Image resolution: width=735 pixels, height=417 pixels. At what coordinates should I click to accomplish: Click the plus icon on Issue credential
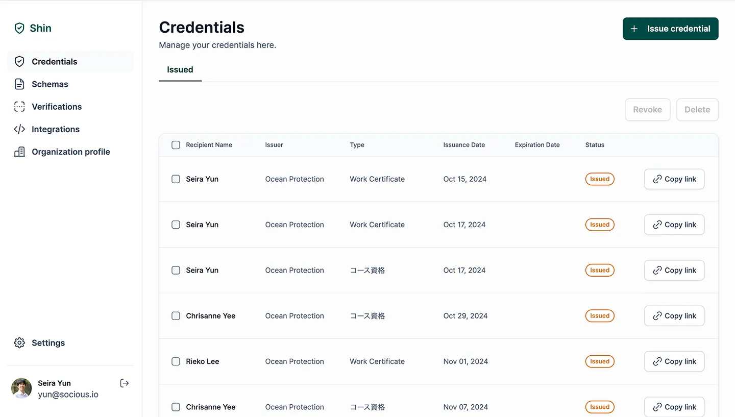pyautogui.click(x=634, y=29)
